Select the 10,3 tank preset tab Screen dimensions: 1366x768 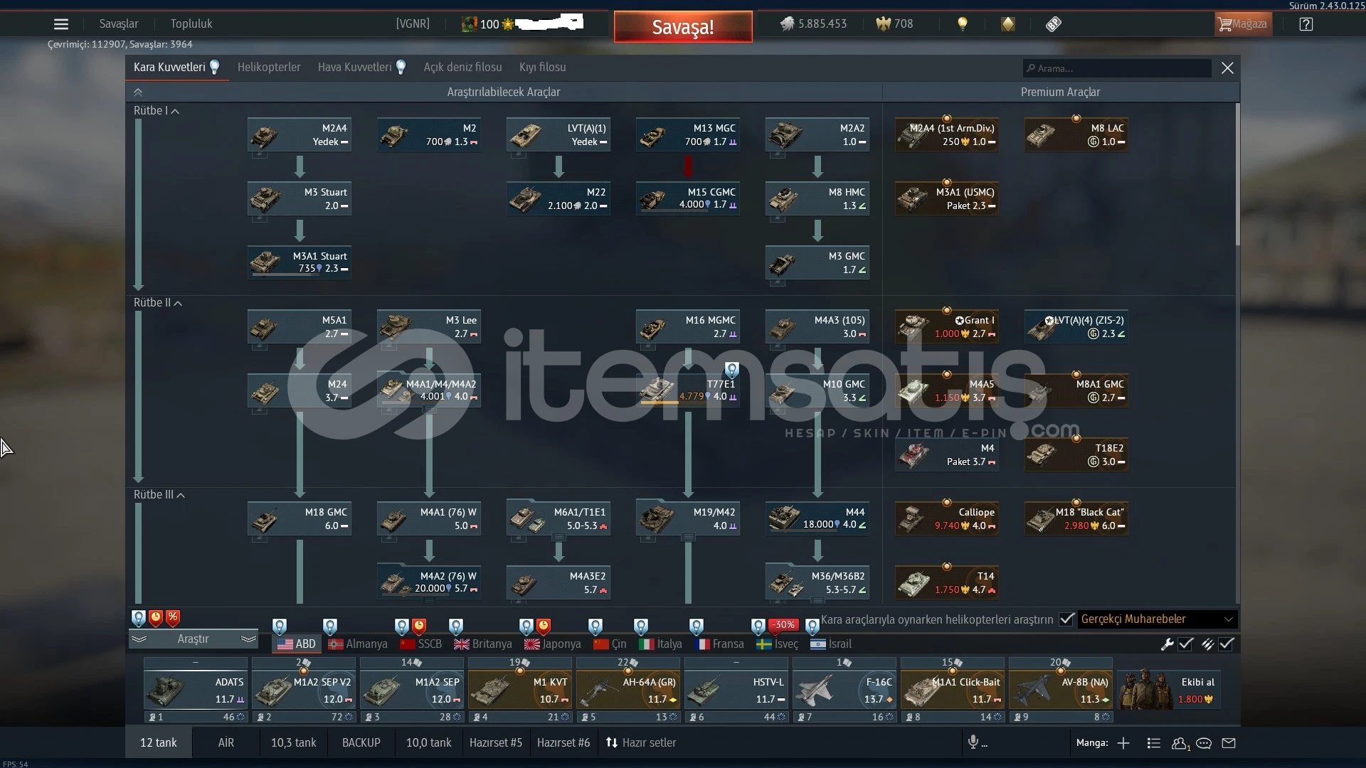[293, 743]
